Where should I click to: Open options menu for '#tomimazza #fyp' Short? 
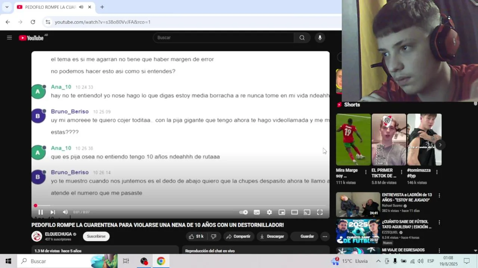click(x=437, y=172)
